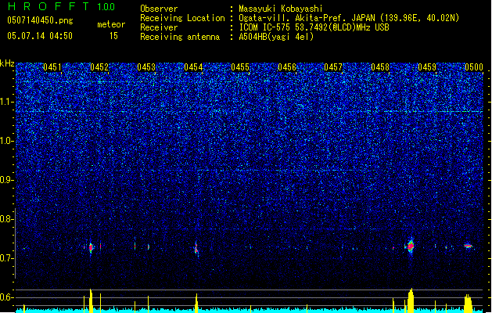492x313 pixels.
Task: Click the 0.6 kHz axis label
Action: [x=7, y=297]
